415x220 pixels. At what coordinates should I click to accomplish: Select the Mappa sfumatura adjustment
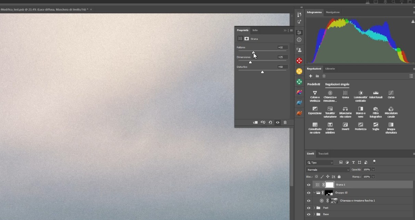[391, 127]
